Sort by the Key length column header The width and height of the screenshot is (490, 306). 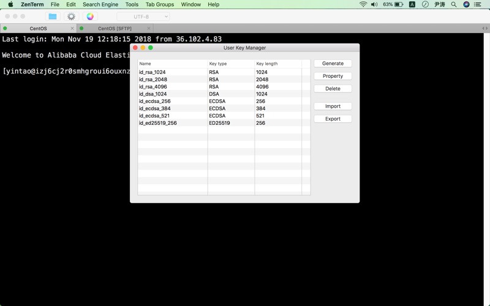tap(278, 64)
